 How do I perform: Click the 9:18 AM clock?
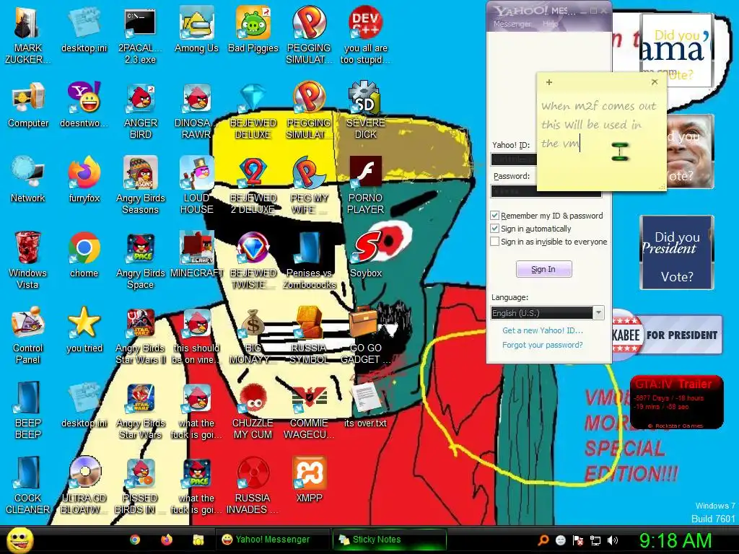click(675, 540)
